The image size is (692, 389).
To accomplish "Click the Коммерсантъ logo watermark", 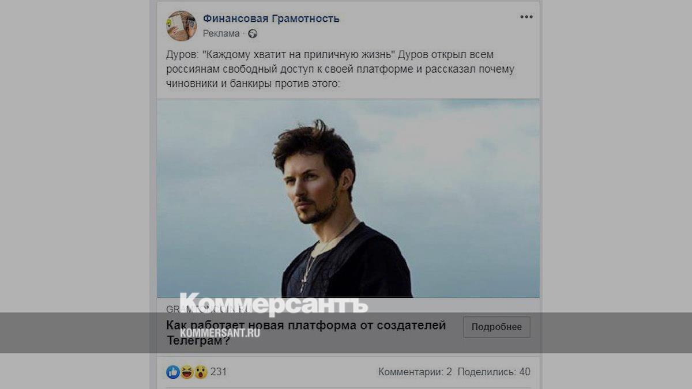I will click(x=273, y=305).
